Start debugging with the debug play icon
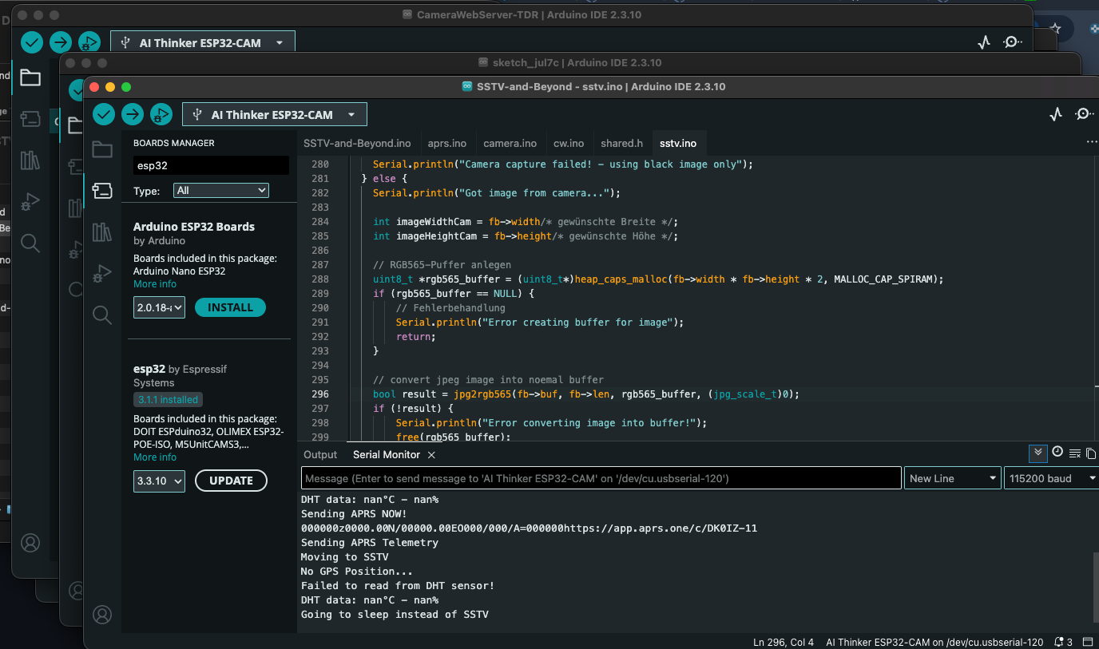Image resolution: width=1099 pixels, height=649 pixels. click(161, 114)
